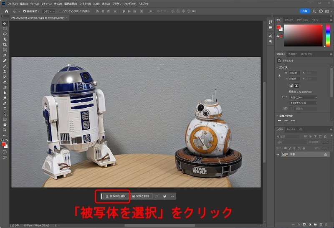
Task: Set canvas to portrait orientation
Action: tap(291, 86)
